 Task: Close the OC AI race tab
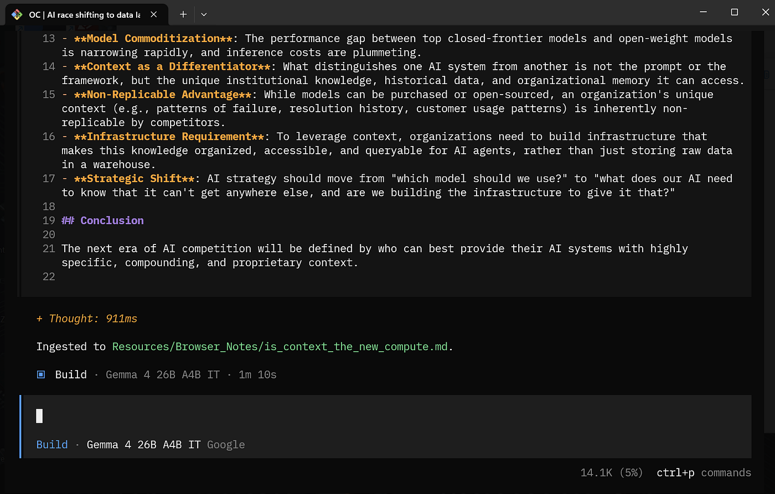tap(154, 14)
